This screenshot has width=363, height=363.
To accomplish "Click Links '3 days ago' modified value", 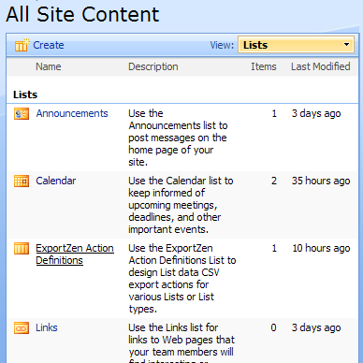I will pyautogui.click(x=316, y=327).
